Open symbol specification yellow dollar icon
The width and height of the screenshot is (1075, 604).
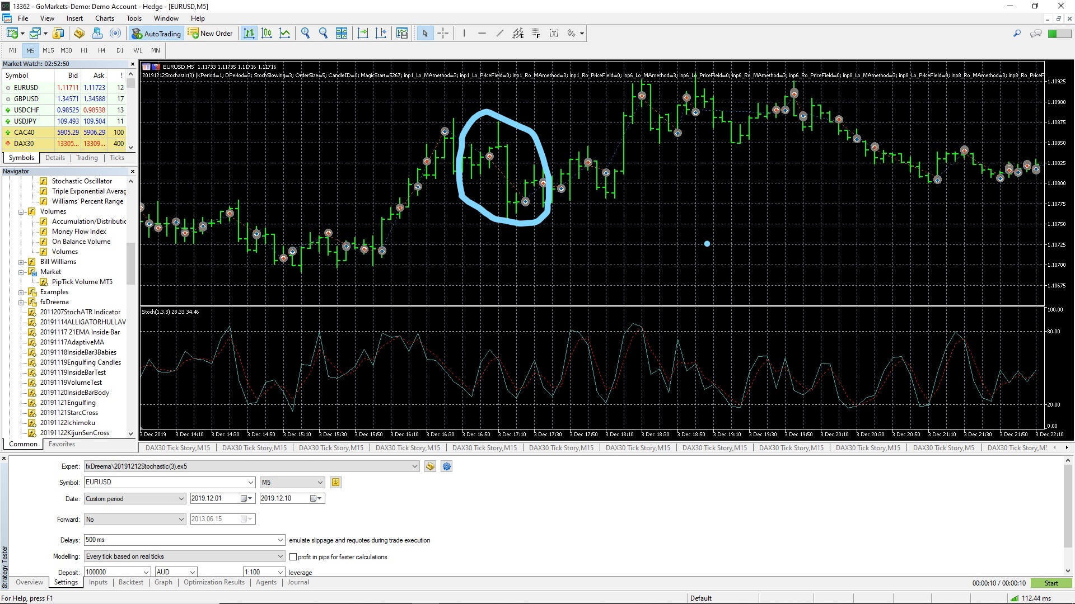[335, 482]
